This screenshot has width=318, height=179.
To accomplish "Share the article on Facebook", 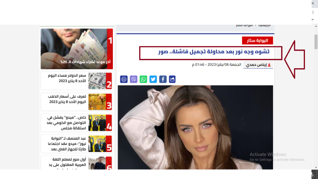I will click(x=163, y=79).
